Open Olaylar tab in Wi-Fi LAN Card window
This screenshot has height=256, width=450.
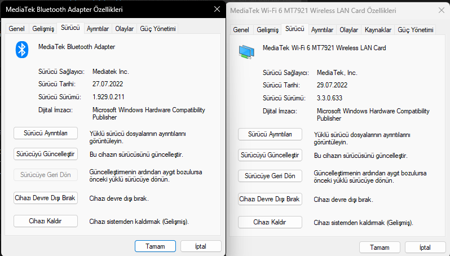[349, 30]
